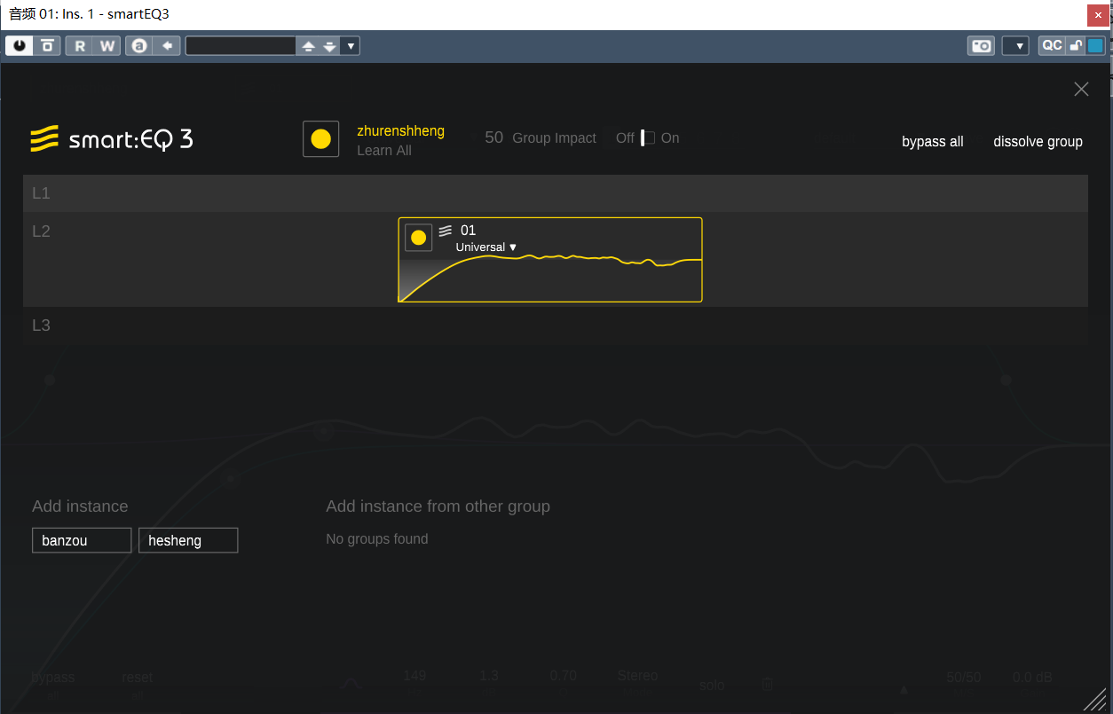Viewport: 1113px width, 714px height.
Task: Open dropdown beside the camera icon
Action: point(1015,46)
